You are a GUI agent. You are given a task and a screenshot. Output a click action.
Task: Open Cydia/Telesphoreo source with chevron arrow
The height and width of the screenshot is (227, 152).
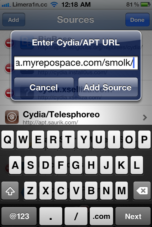145,117
